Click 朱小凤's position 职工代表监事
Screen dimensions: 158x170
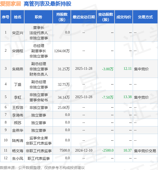39,158
